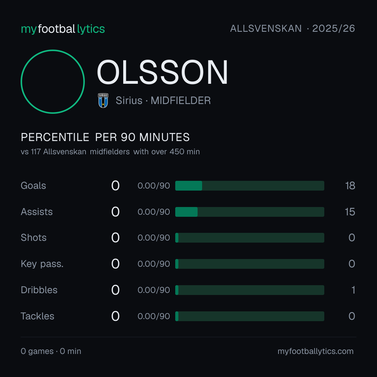Click the Key pass. percentile bar
Viewport: 377px width, 377px height.
250,264
